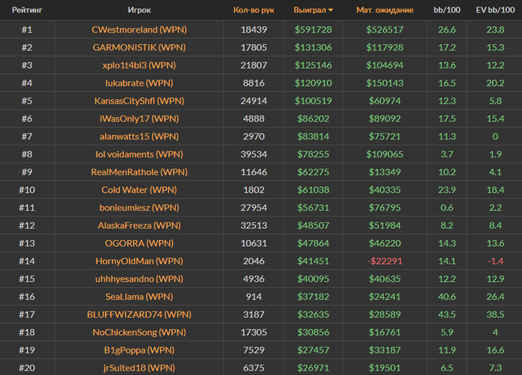Open CWestmoreland (WPN) player profile
The image size is (522, 375).
(139, 29)
